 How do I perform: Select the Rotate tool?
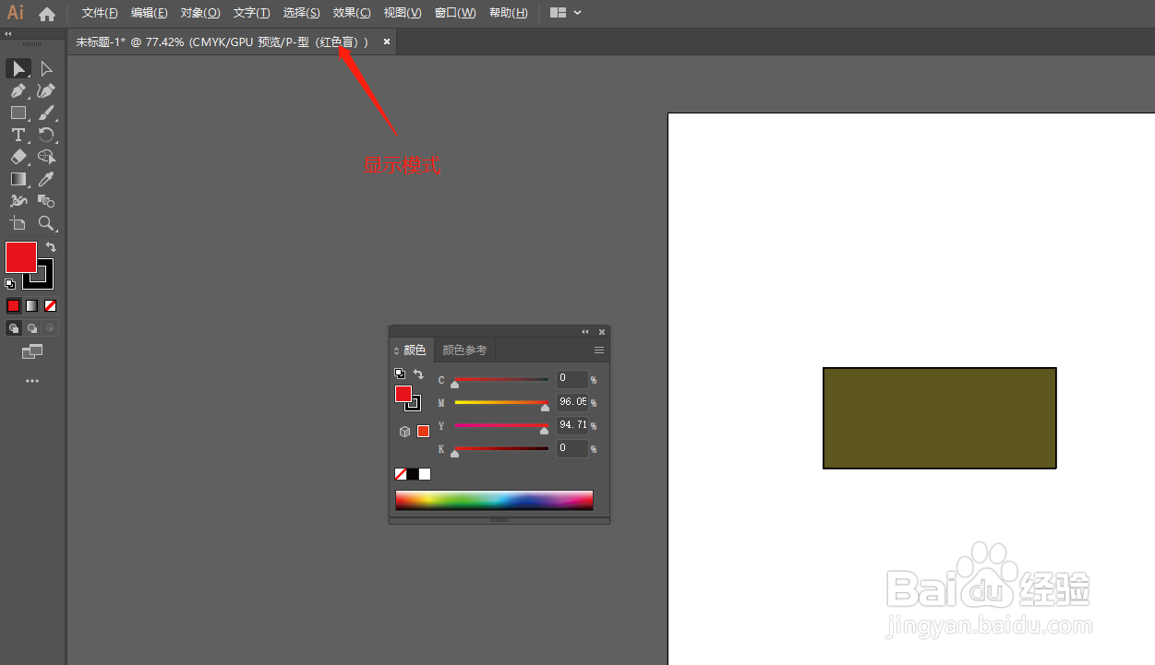(x=46, y=136)
